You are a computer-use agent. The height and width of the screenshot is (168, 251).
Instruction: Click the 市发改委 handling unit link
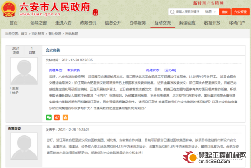point(73,70)
